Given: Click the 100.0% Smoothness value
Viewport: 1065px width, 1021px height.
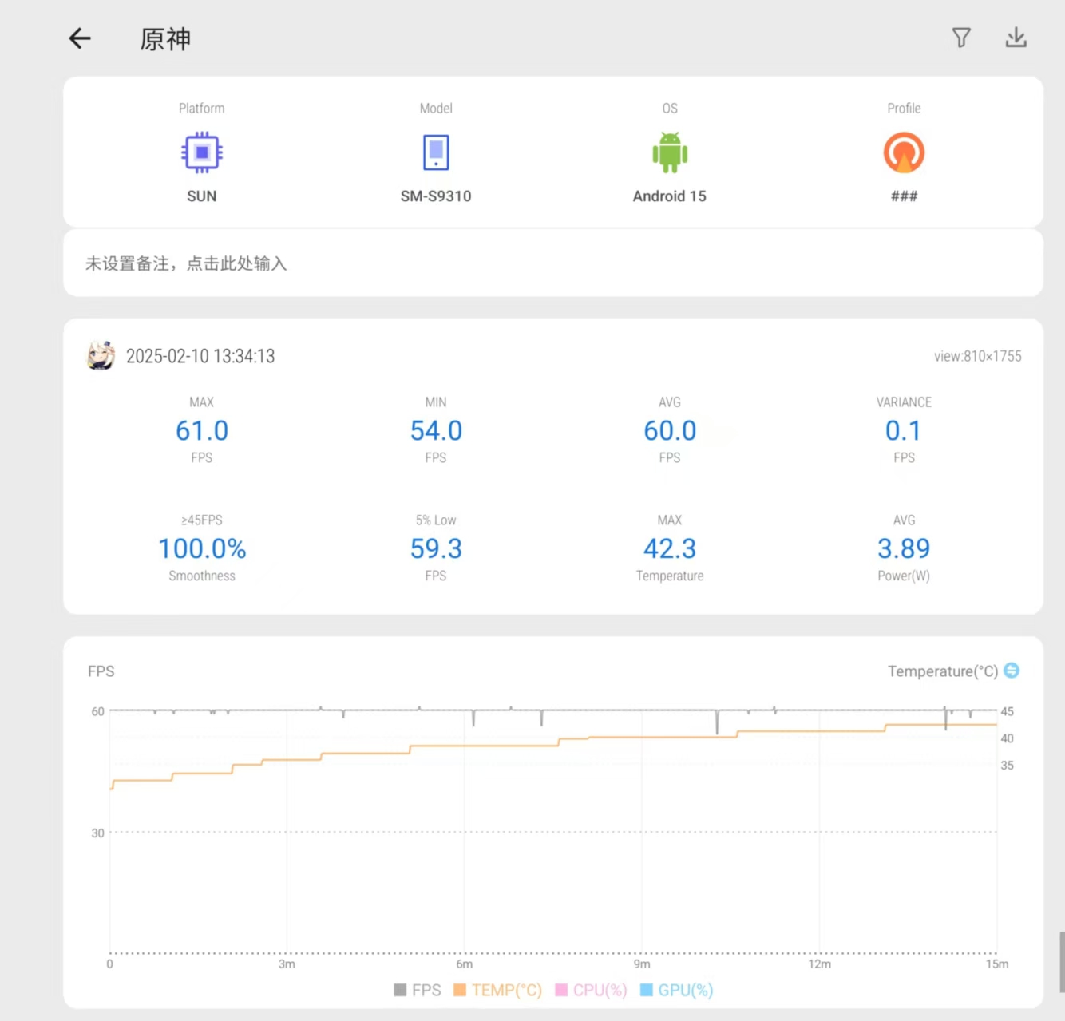Looking at the screenshot, I should (202, 548).
